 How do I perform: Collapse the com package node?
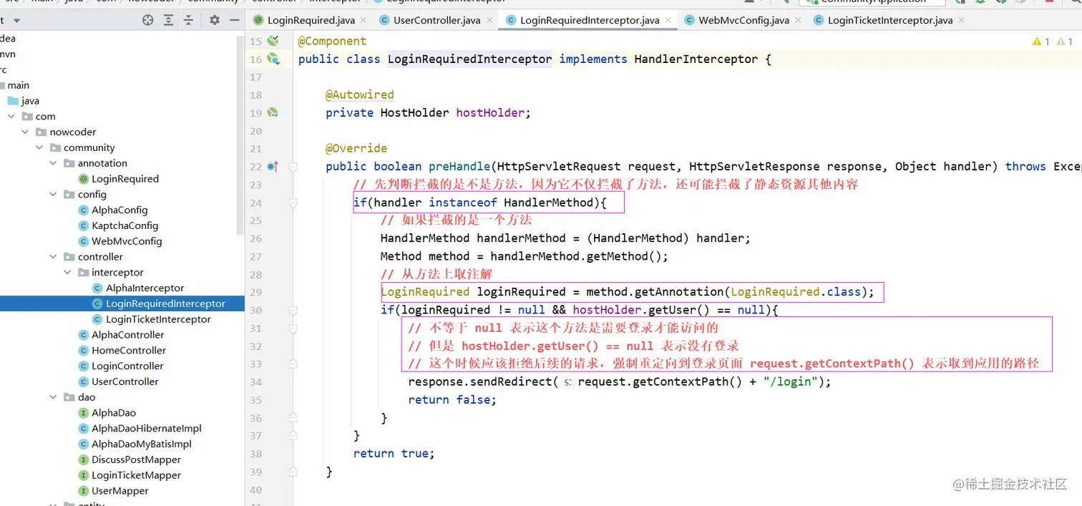(11, 117)
